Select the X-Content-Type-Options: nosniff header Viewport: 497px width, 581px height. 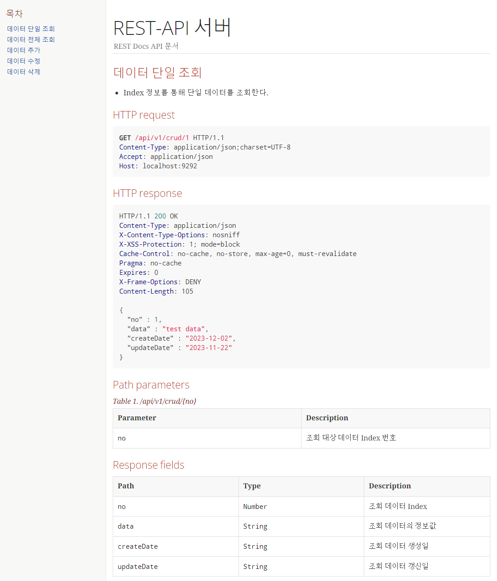[x=179, y=235]
